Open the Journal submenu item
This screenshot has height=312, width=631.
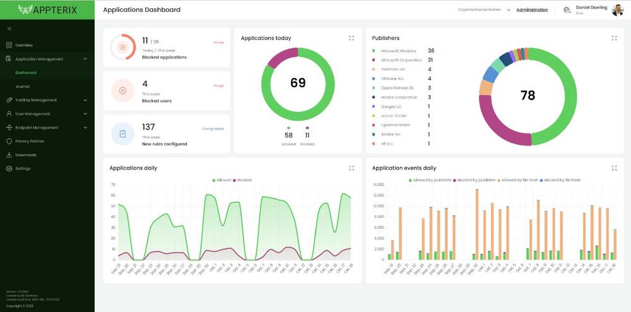23,86
